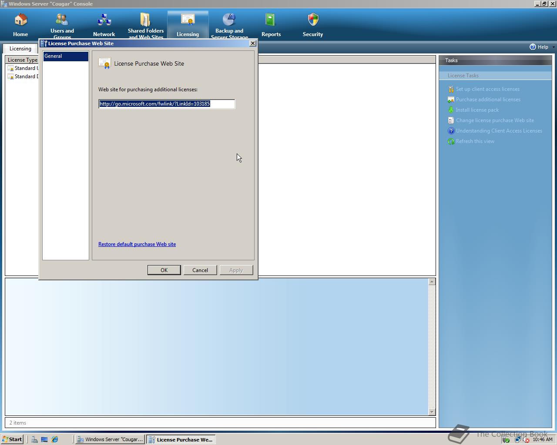Viewport: 557px width, 445px height.
Task: Click the Change license purchase Web site icon
Action: pyautogui.click(x=451, y=120)
